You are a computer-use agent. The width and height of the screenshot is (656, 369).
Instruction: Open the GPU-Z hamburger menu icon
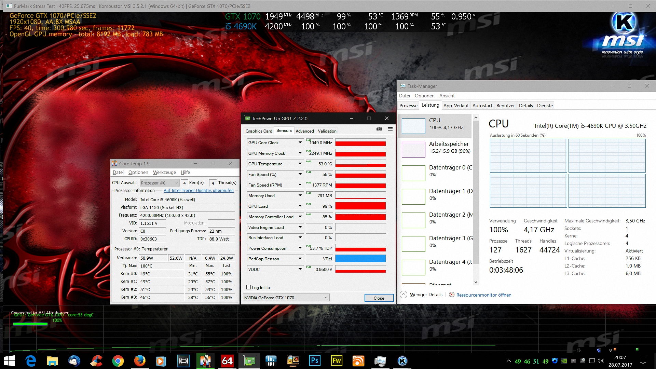click(390, 129)
